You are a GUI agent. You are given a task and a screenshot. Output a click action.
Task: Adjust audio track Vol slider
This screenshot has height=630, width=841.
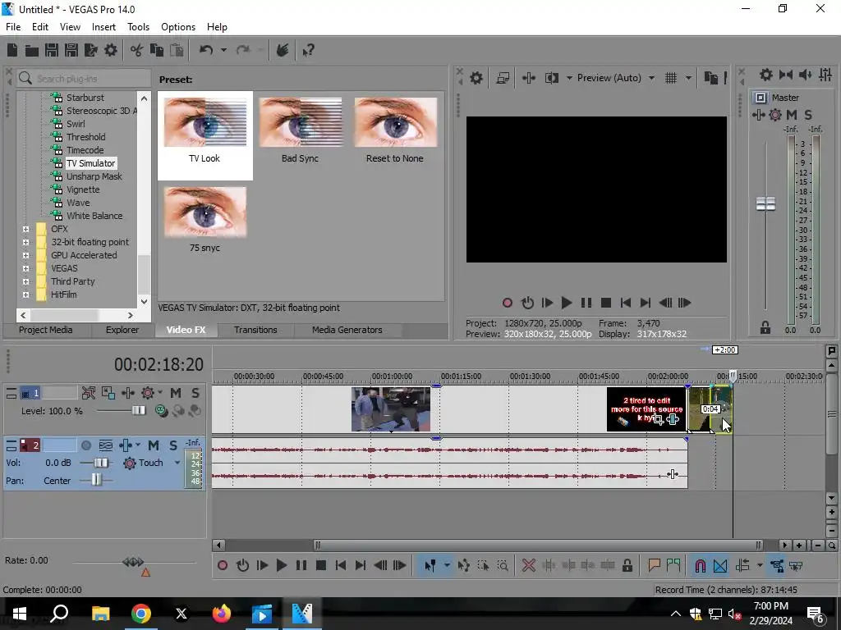pos(101,463)
